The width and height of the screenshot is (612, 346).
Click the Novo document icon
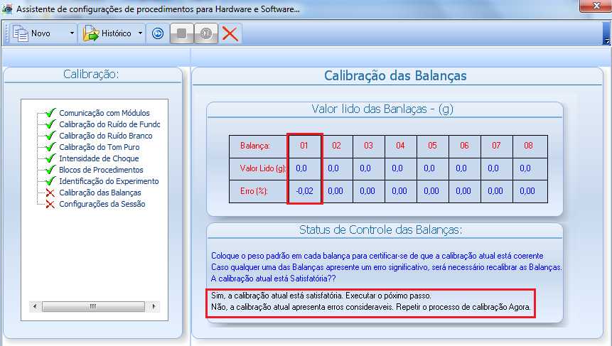20,33
